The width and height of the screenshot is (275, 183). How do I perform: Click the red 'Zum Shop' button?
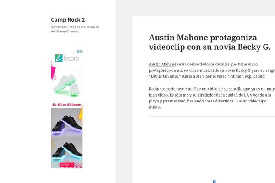[x=66, y=165]
